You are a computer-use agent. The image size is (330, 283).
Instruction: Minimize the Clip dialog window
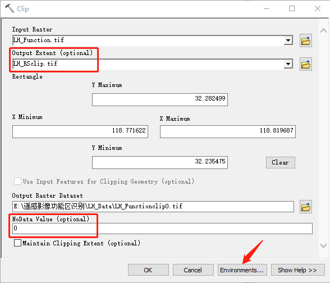tap(267, 8)
